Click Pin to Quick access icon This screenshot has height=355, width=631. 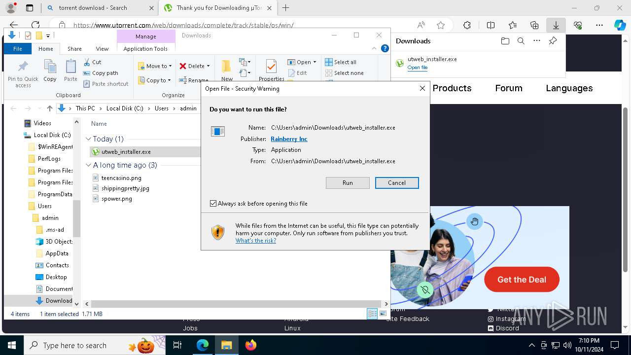point(23,74)
